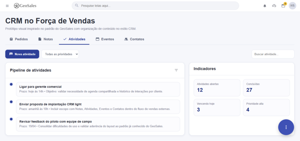Viewport: 300px width, 141px height.
Task: Click the filter icon in Pipeline de atividades
Action: point(176,70)
